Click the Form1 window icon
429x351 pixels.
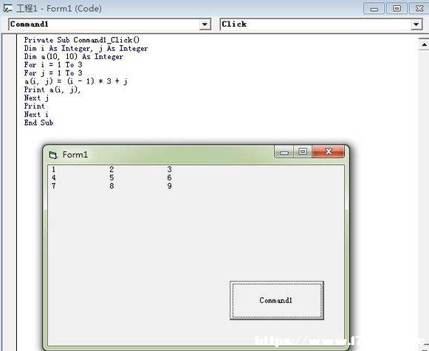coord(53,155)
